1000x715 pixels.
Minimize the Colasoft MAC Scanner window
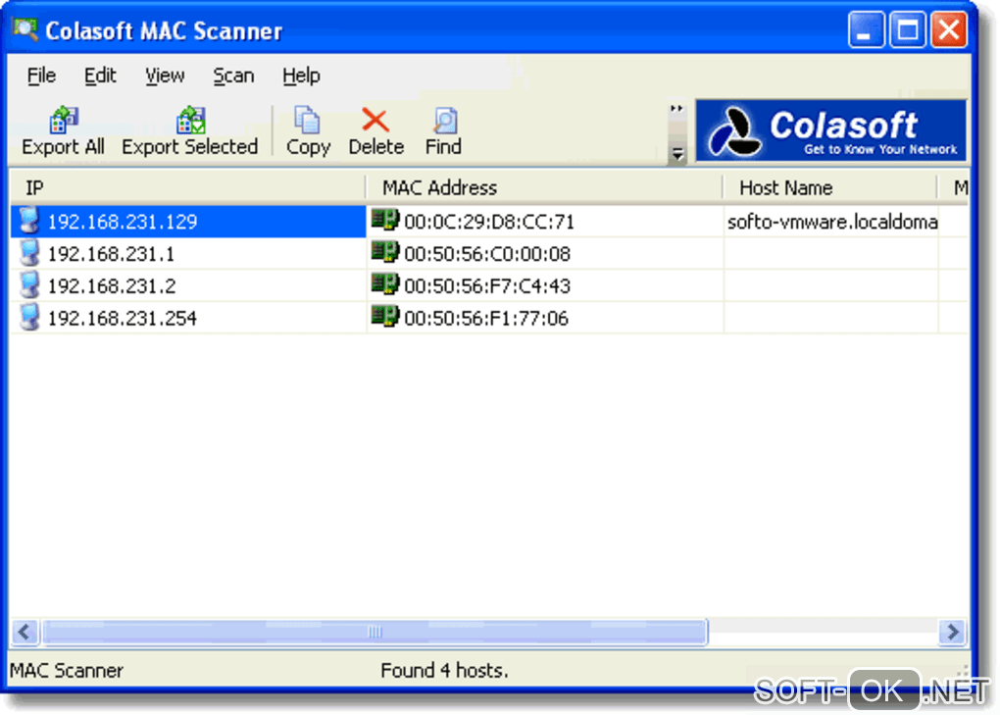pyautogui.click(x=866, y=29)
